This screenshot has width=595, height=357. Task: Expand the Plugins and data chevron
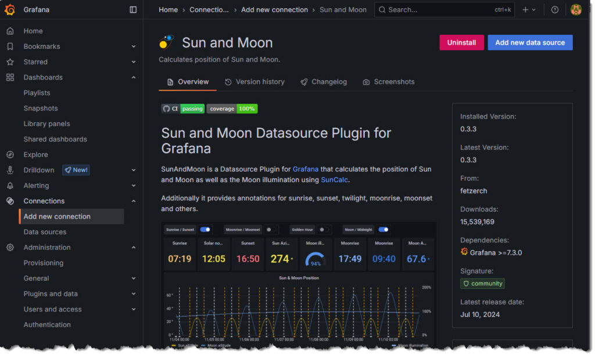pyautogui.click(x=134, y=294)
